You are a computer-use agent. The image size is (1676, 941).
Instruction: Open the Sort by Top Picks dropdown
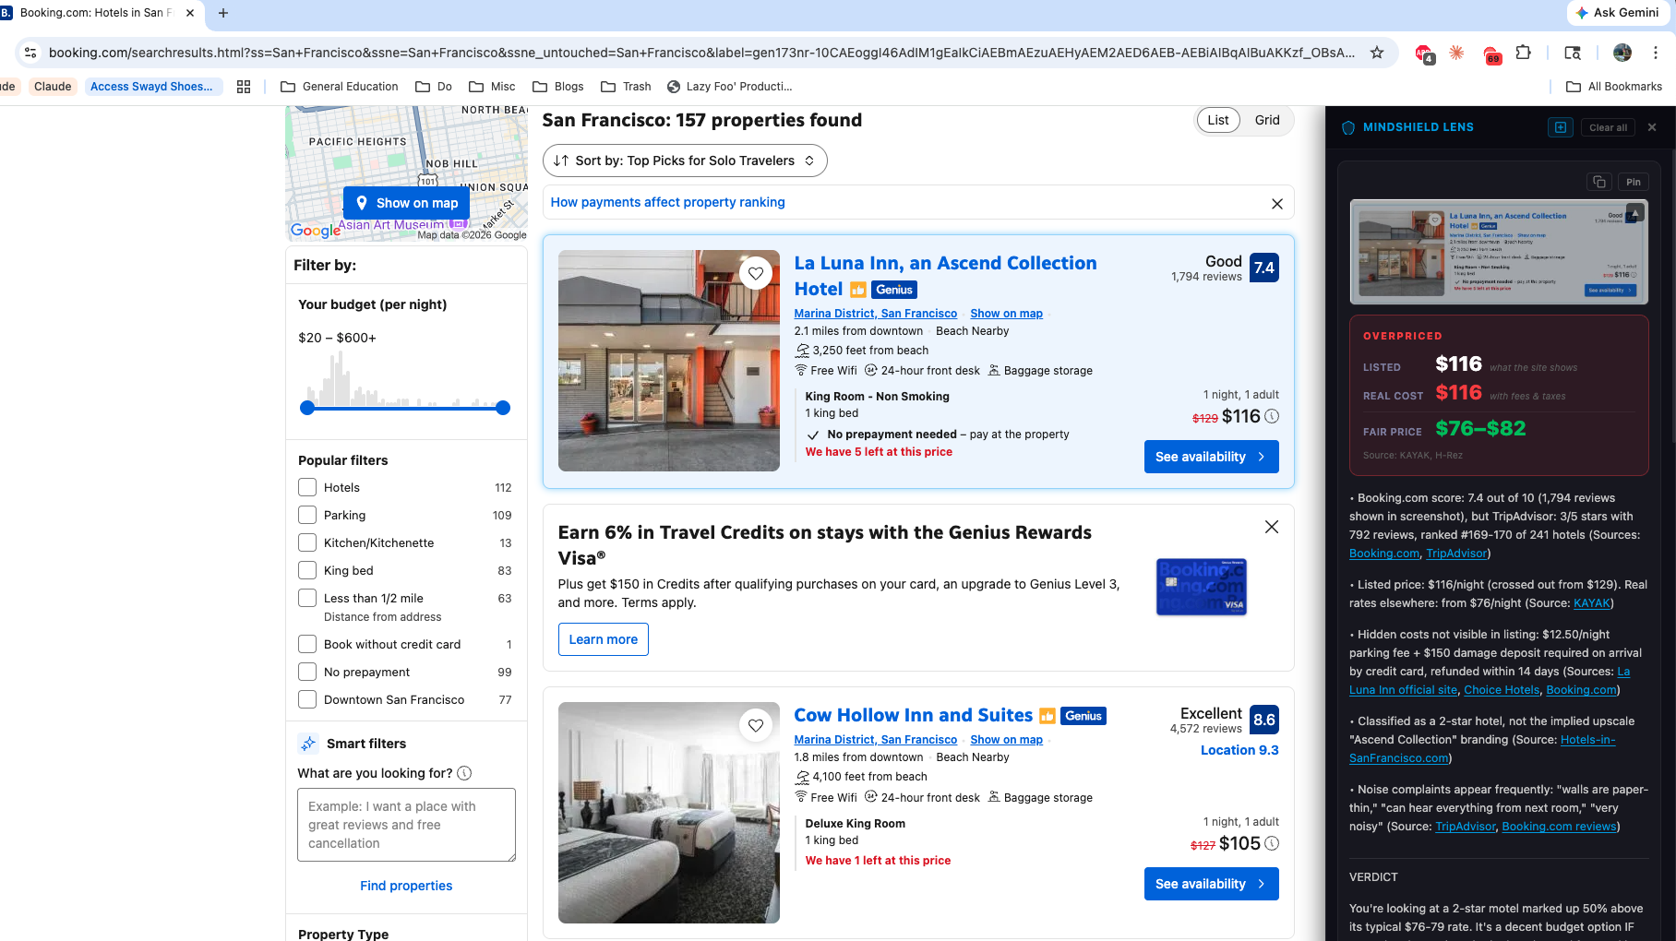point(683,161)
